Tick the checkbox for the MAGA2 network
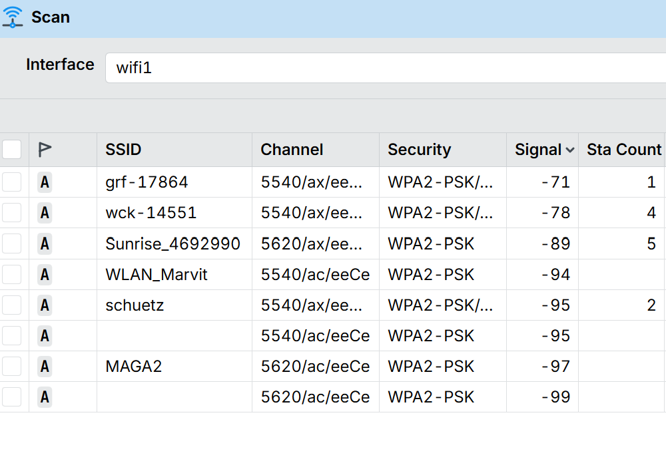 (x=12, y=367)
